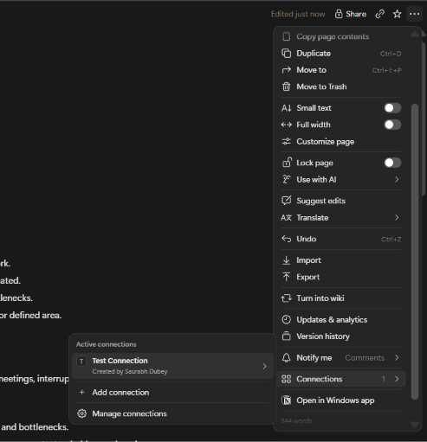Click the Share button

pos(351,14)
